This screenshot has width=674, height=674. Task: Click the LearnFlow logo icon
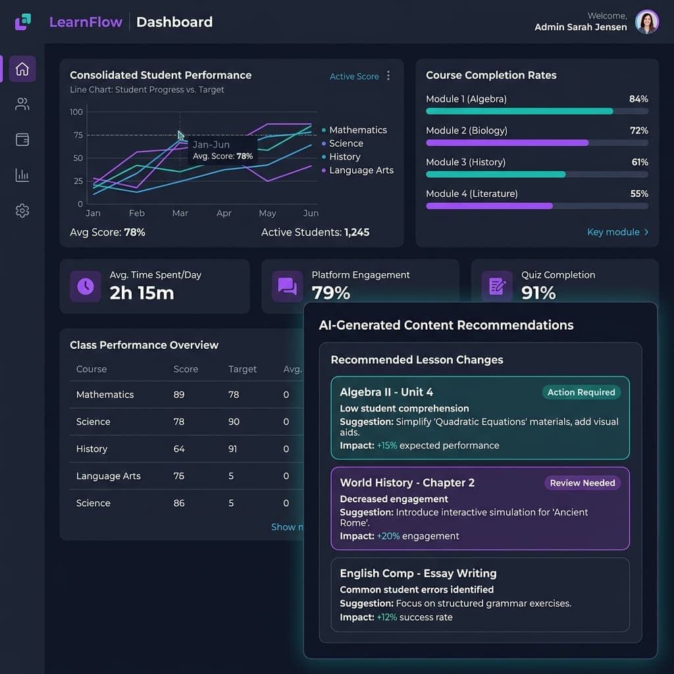tap(23, 22)
